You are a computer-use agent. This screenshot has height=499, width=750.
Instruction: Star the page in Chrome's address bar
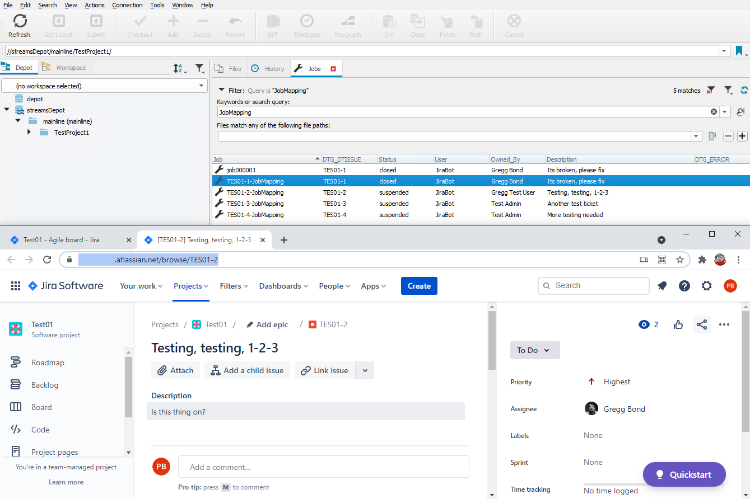680,260
